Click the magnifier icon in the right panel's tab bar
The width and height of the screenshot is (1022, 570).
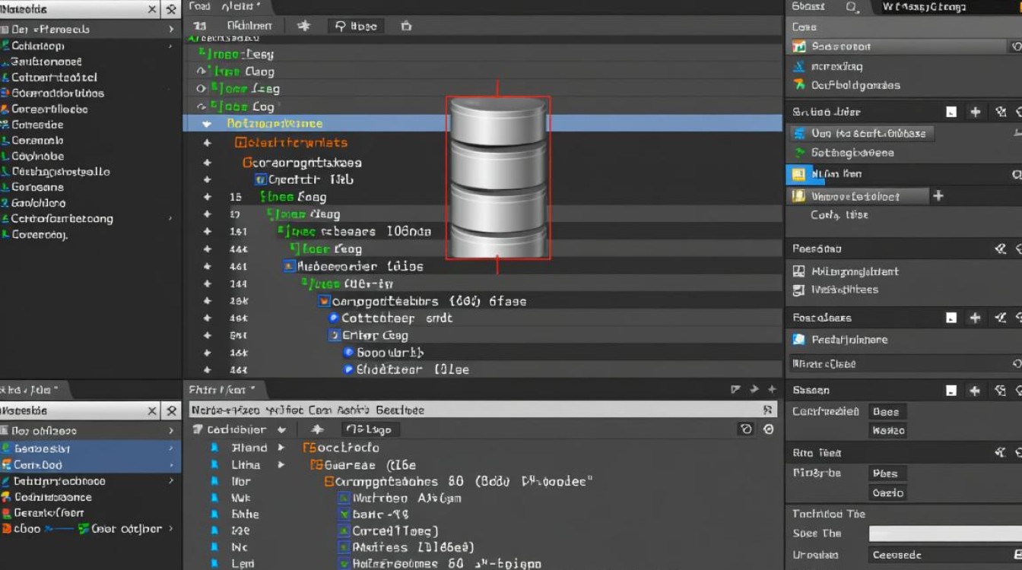(852, 7)
